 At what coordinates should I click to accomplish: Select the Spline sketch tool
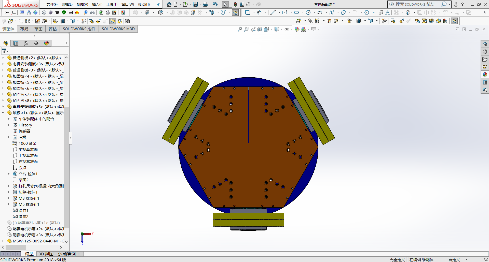tap(331, 12)
